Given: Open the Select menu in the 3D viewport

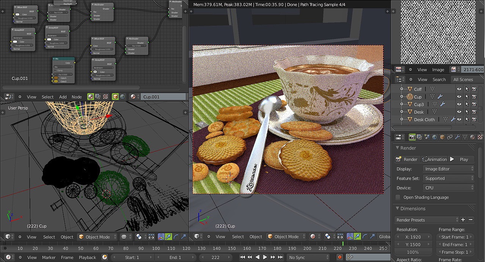Looking at the screenshot, I should coord(49,237).
